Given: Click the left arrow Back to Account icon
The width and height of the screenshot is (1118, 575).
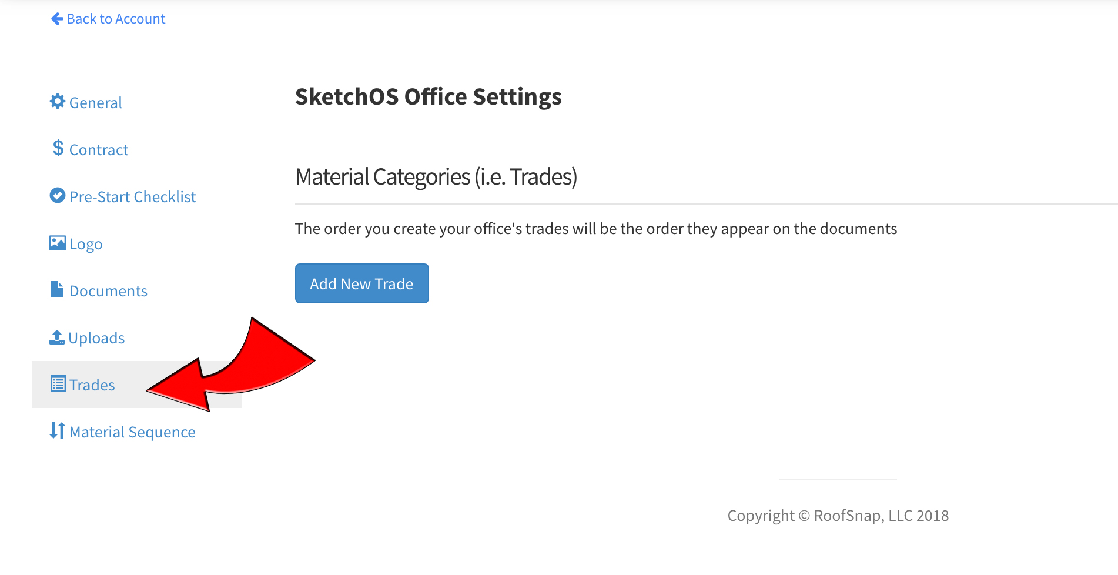Looking at the screenshot, I should tap(57, 19).
